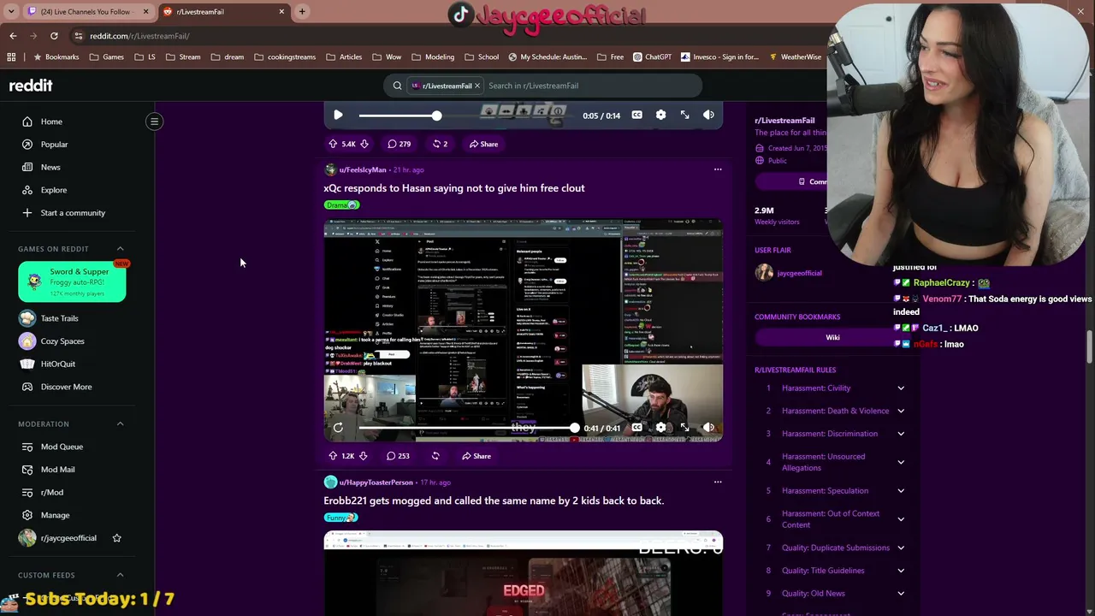Screen dimensions: 1095x616
Task: Open the News section in sidebar
Action: pos(50,167)
